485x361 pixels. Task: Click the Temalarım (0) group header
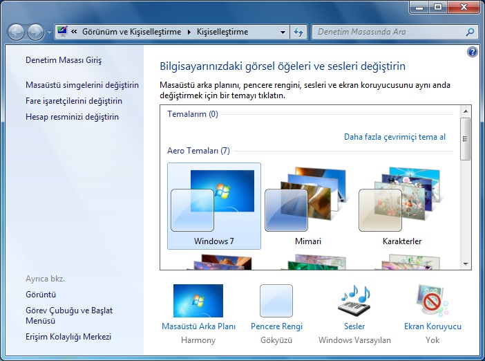point(193,114)
